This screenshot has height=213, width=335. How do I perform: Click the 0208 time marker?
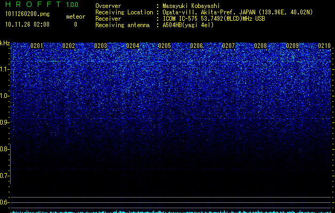point(260,46)
